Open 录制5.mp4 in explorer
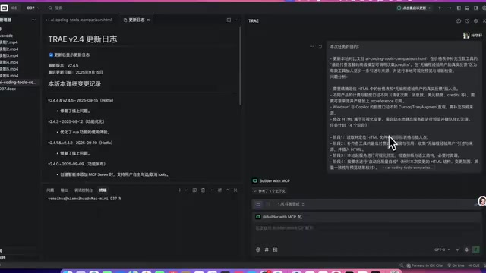The width and height of the screenshot is (486, 273). (9, 69)
